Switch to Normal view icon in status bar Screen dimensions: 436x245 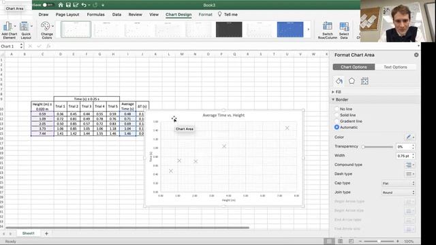tap(329, 241)
